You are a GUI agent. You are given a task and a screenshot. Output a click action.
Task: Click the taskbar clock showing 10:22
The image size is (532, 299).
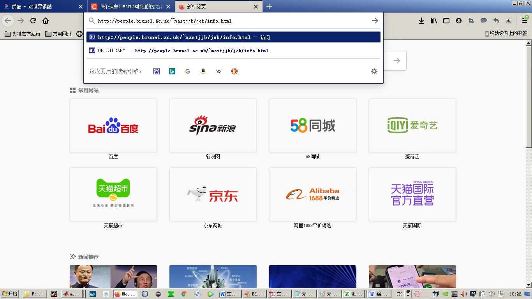[x=515, y=294]
